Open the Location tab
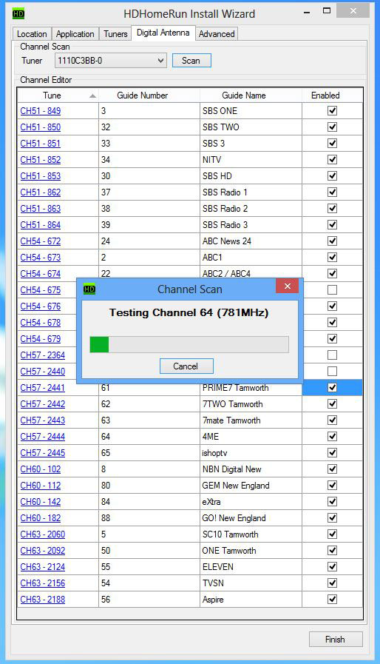This screenshot has width=380, height=664. 33,34
